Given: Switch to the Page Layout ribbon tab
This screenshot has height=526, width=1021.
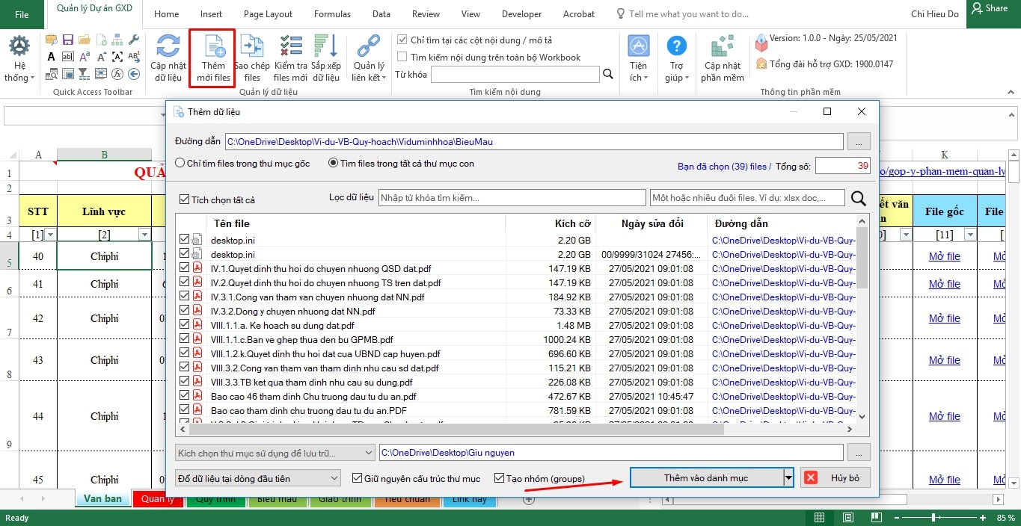Looking at the screenshot, I should pos(268,14).
